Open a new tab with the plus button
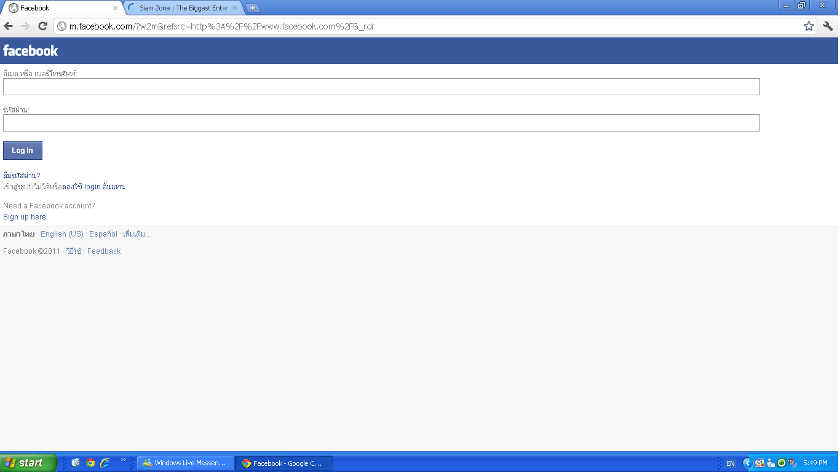This screenshot has height=472, width=840. [252, 8]
